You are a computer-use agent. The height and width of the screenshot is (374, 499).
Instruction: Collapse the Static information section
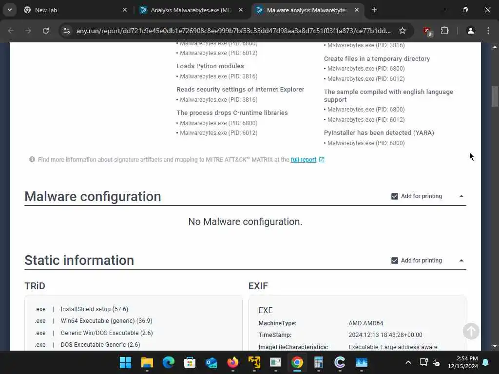[461, 261]
